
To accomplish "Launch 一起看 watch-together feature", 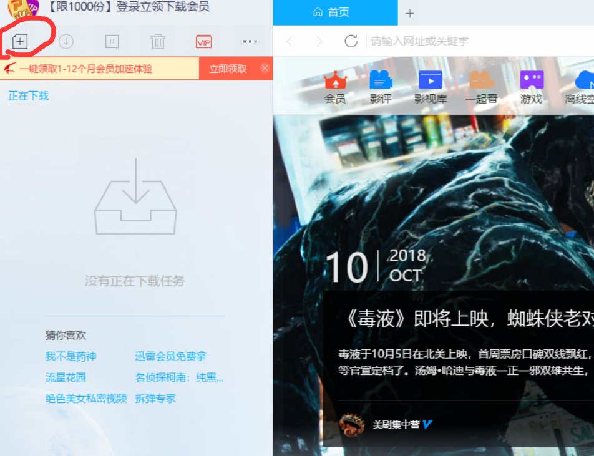I will [480, 87].
